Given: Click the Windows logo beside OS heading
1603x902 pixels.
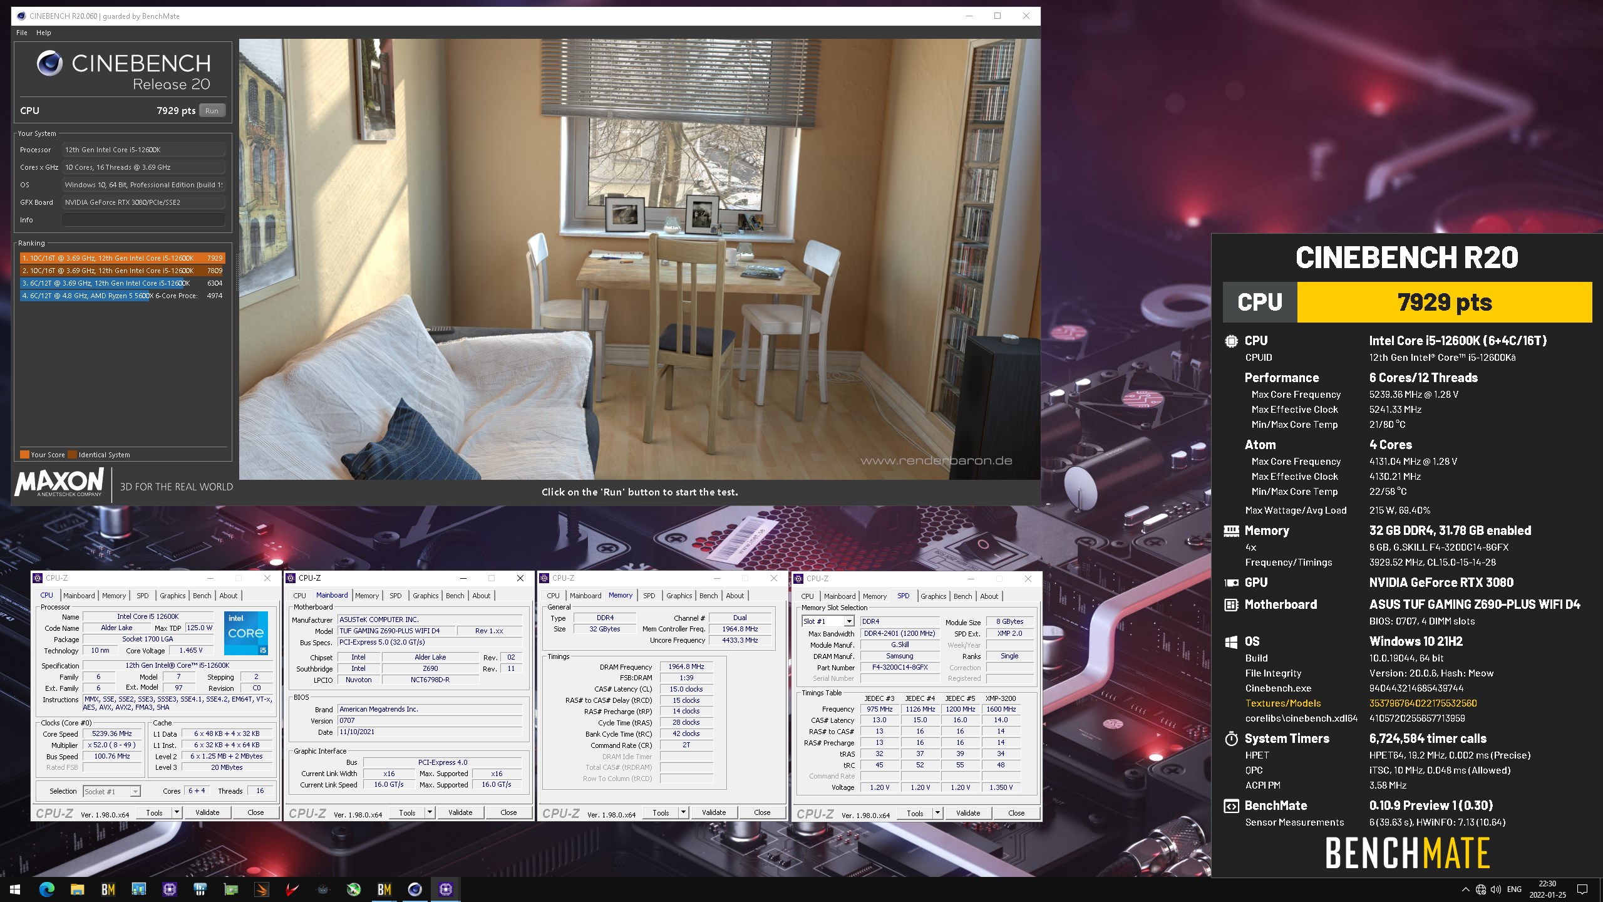Looking at the screenshot, I should 1231,641.
